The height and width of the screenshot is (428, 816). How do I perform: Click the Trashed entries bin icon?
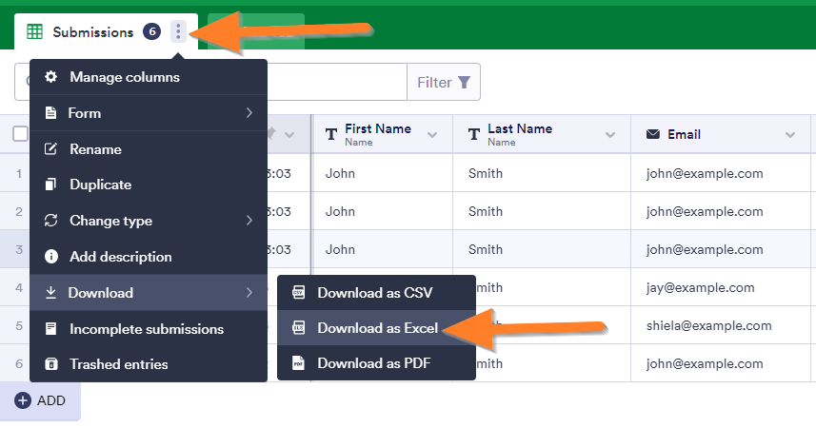click(x=51, y=364)
